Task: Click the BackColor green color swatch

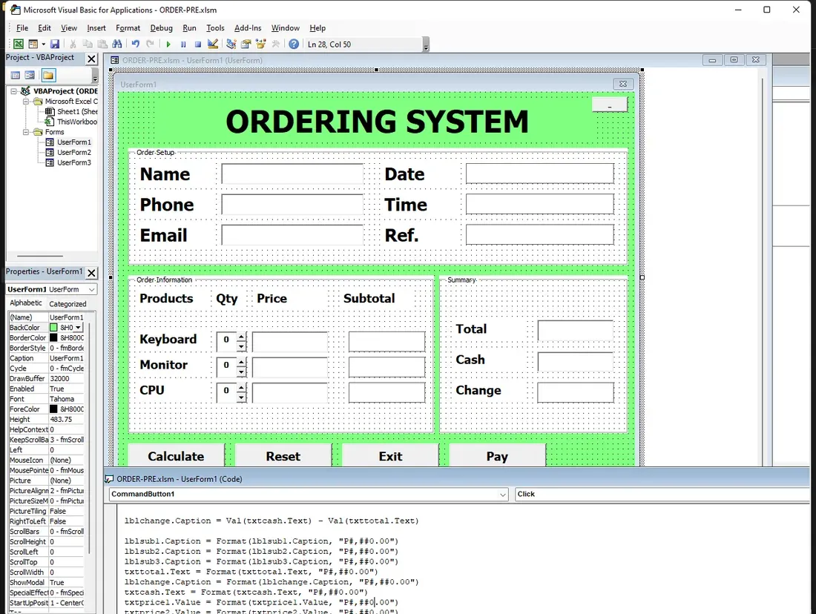Action: (x=53, y=327)
